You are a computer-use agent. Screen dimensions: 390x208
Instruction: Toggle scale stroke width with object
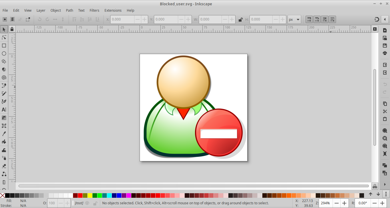coord(309,19)
